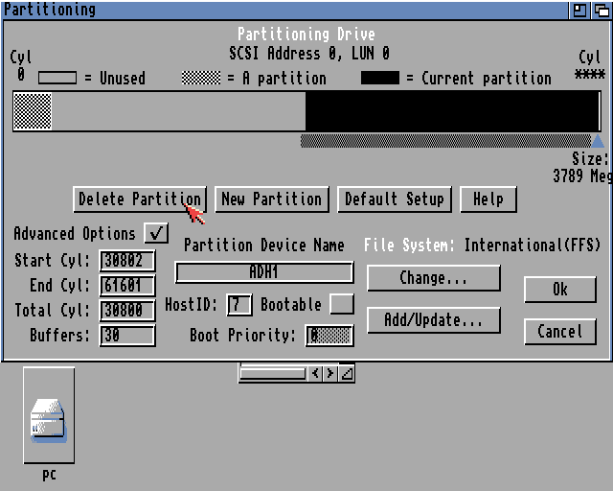Click the Start Cyl input field
Image resolution: width=613 pixels, height=491 pixels.
pyautogui.click(x=127, y=261)
